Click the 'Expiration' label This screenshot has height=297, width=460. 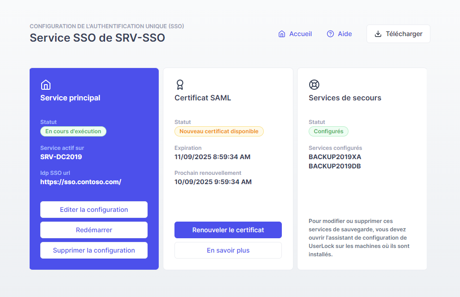188,148
